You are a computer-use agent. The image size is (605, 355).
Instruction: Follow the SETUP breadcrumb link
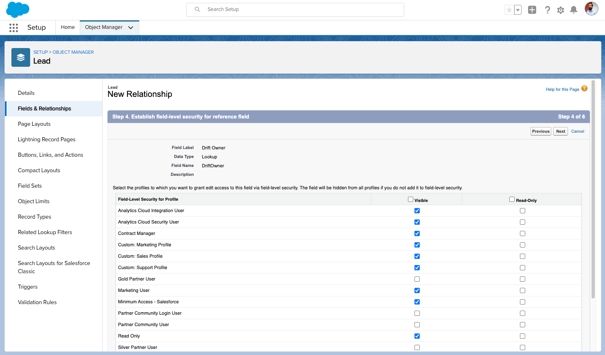tap(41, 52)
